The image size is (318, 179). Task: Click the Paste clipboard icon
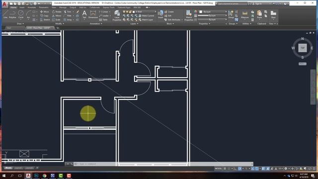[x=259, y=14]
